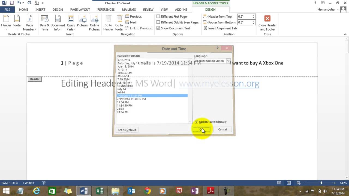Image resolution: width=349 pixels, height=196 pixels.
Task: Click the Date & Time ribbon icon
Action: tap(44, 23)
